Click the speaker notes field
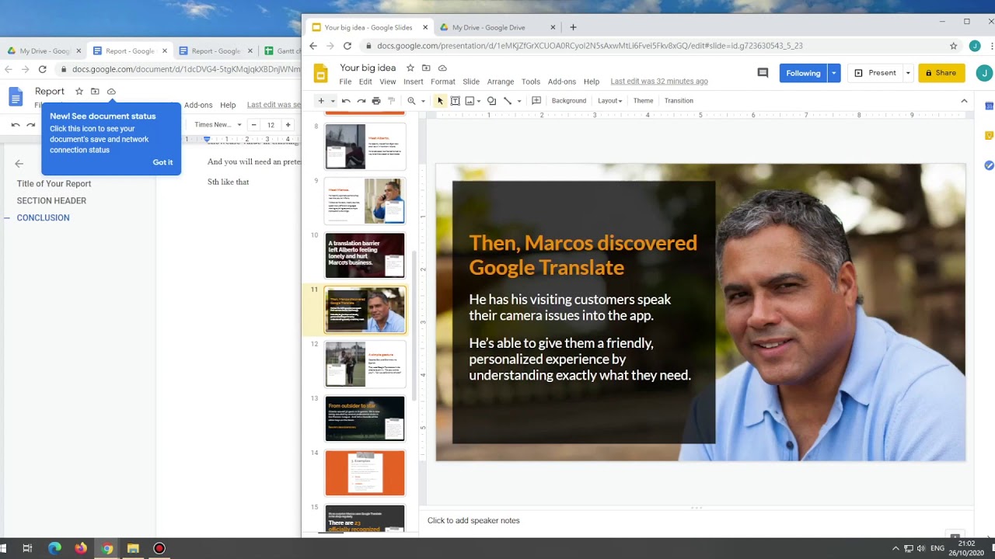This screenshot has height=559, width=995. [x=696, y=521]
